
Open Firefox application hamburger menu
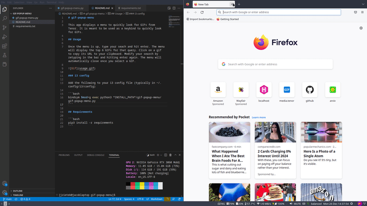tap(362, 12)
